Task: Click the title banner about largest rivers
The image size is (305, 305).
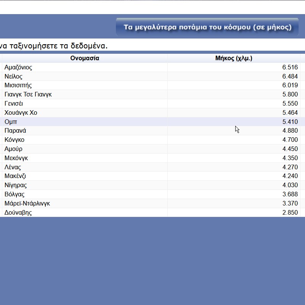Action: 207,27
